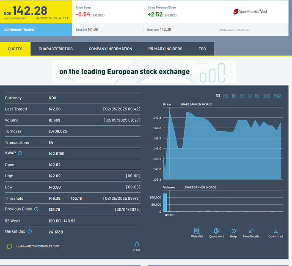Click the Best Ask 142,38 value
Viewport: 292px width, 266px height.
(165, 30)
